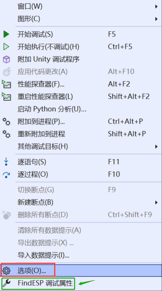162x291 pixels.
Task: Click the outlined Start Without Debugging play icon
Action: tap(6, 47)
